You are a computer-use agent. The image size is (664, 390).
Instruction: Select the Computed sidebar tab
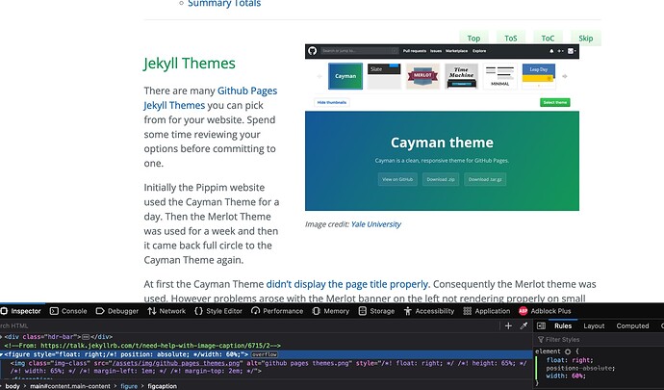coord(632,326)
